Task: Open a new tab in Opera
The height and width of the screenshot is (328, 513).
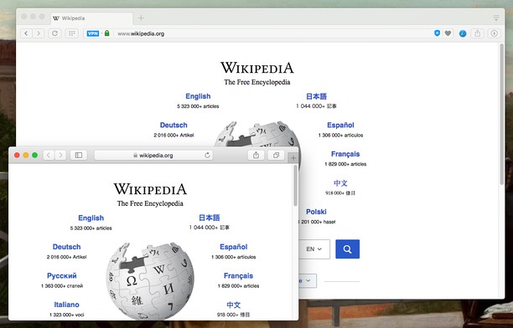Action: pos(141,18)
